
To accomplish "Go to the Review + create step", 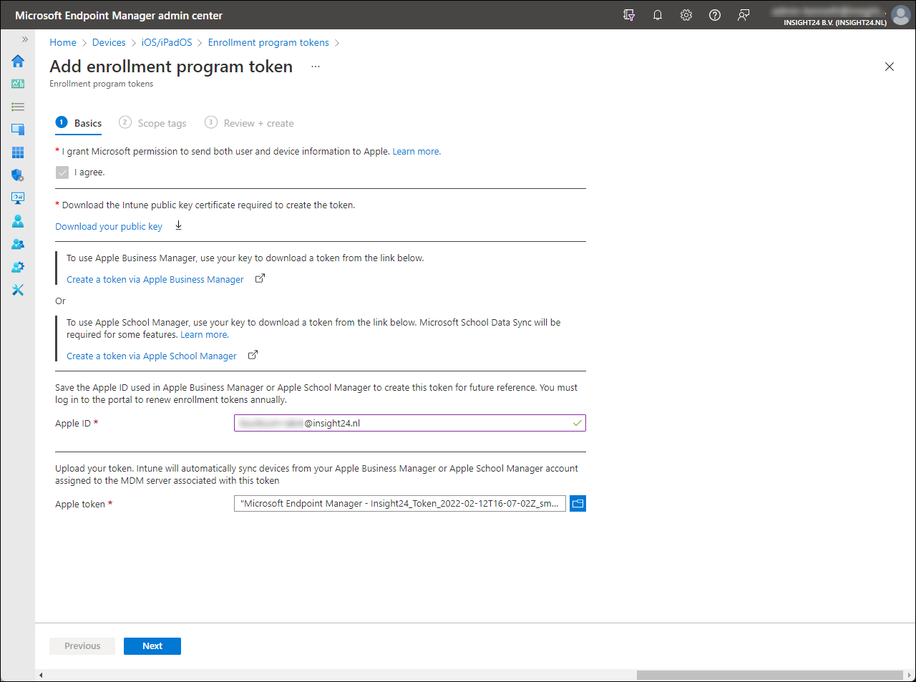I will click(x=249, y=123).
